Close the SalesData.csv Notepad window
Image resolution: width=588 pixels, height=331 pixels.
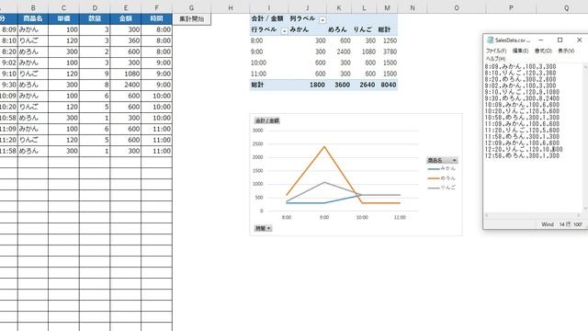click(579, 40)
